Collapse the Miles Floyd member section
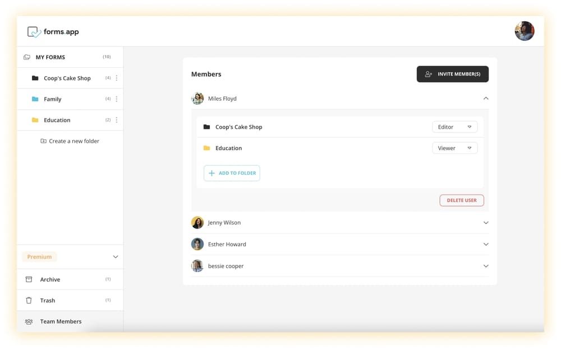This screenshot has height=350, width=561. [486, 99]
